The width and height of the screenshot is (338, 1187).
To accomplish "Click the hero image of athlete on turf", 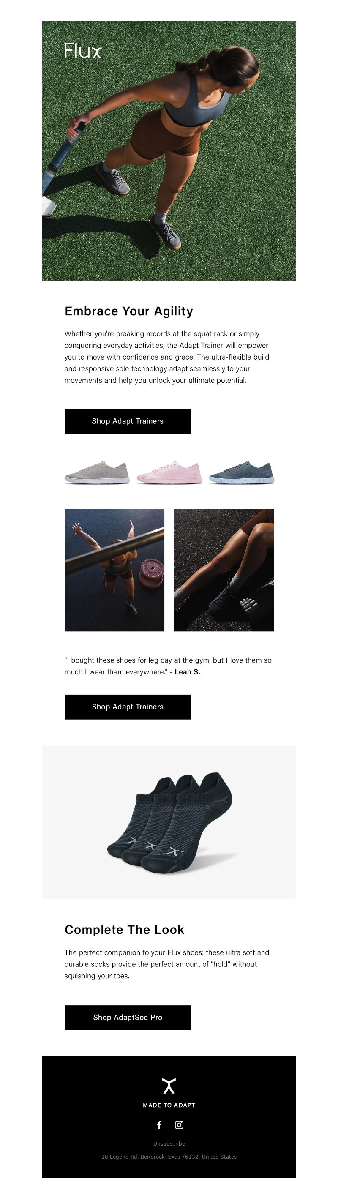I will pos(169,151).
